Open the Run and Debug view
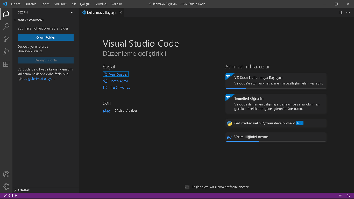This screenshot has width=354, height=199. (6, 51)
